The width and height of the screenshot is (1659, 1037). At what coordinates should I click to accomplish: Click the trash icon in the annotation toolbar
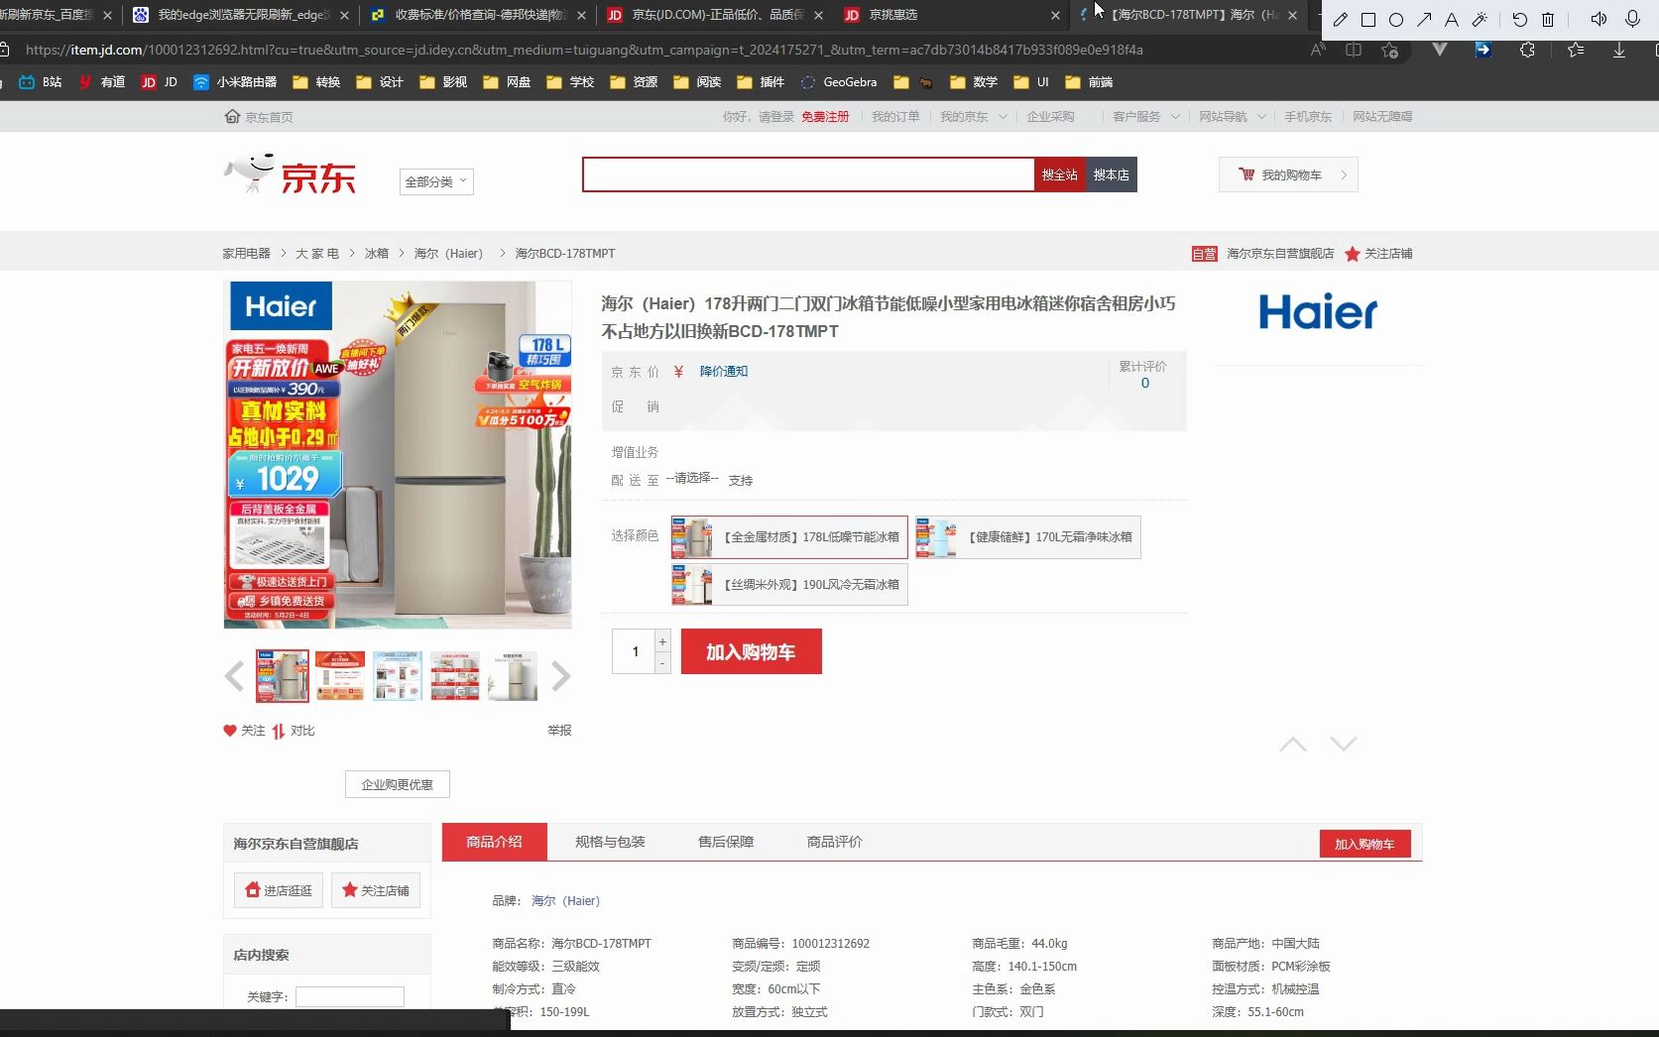click(x=1547, y=19)
